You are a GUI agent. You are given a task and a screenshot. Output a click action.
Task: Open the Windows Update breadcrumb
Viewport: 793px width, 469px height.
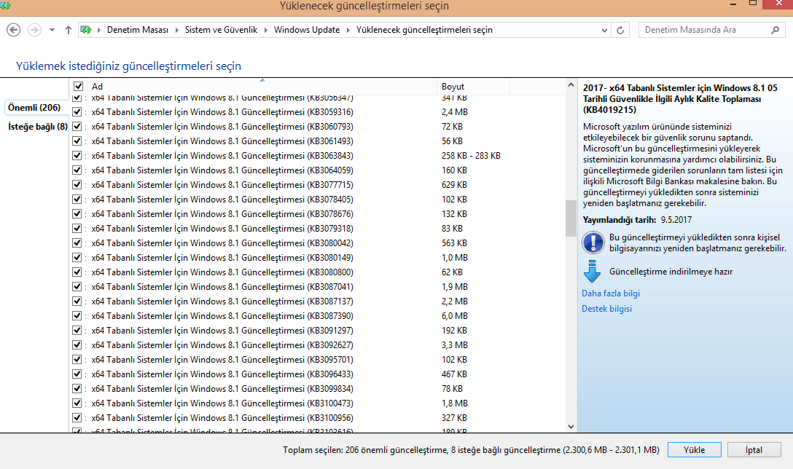click(307, 30)
